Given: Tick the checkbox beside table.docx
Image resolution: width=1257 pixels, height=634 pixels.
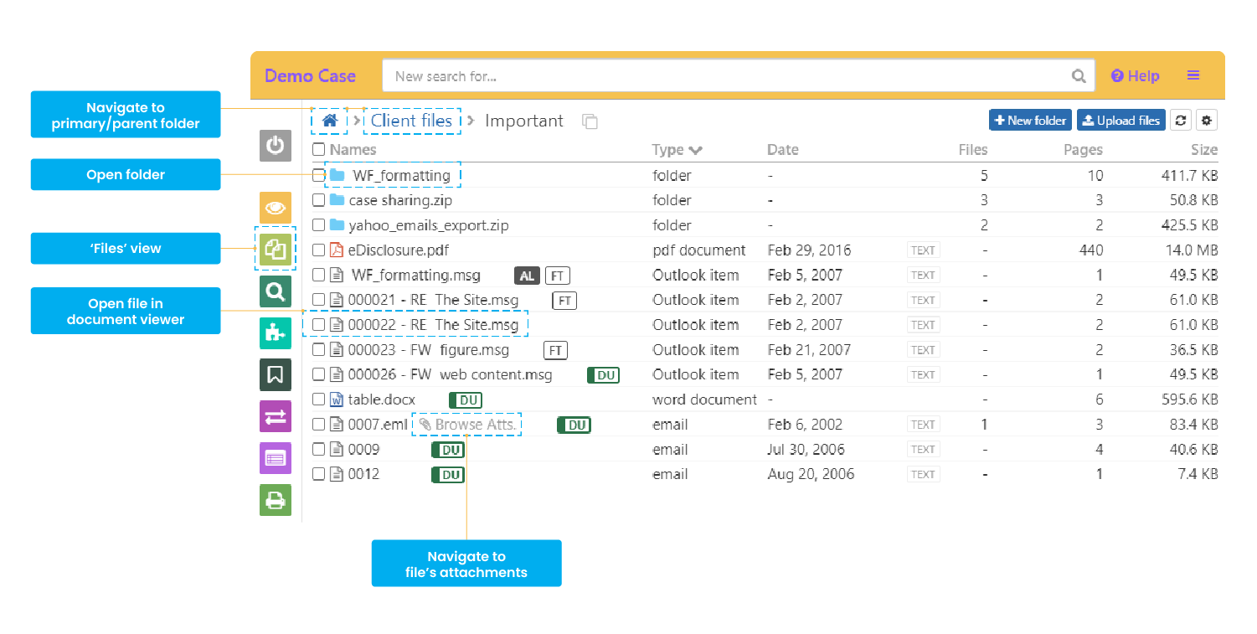Looking at the screenshot, I should point(318,399).
